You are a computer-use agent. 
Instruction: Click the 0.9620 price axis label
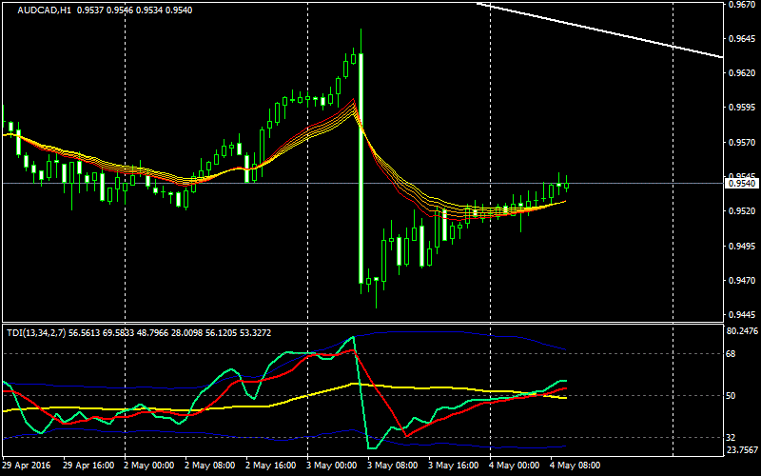(x=742, y=72)
